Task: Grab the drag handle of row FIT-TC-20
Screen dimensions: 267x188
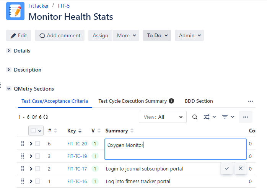Action: [x=23, y=143]
